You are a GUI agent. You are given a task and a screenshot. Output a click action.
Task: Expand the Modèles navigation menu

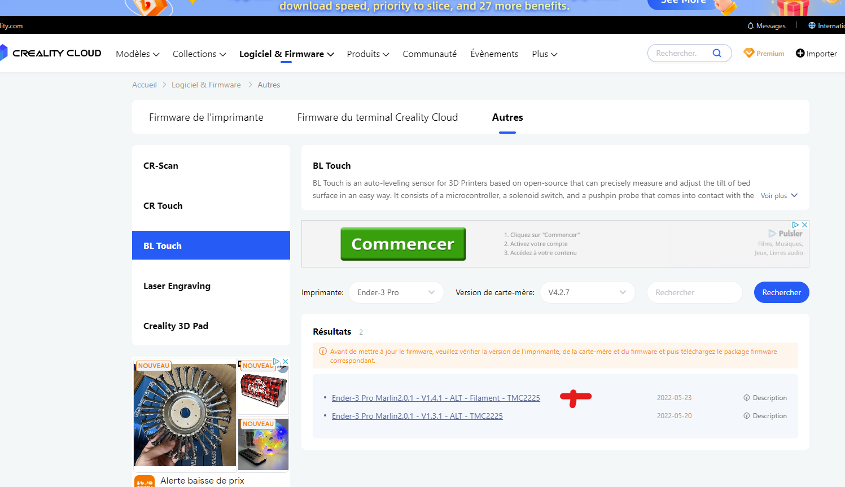tap(138, 54)
